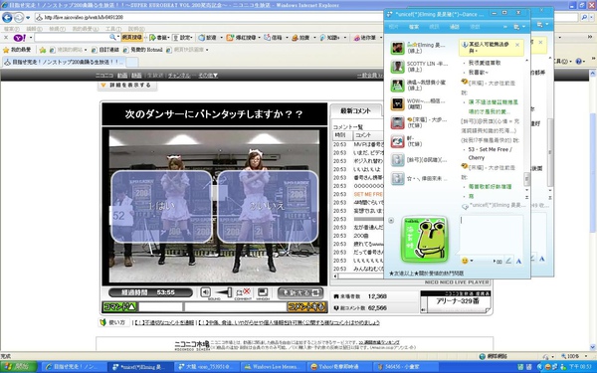The height and width of the screenshot is (373, 597).
Task: Select the nicovideo live broadcast browser tab
Action: (64, 62)
